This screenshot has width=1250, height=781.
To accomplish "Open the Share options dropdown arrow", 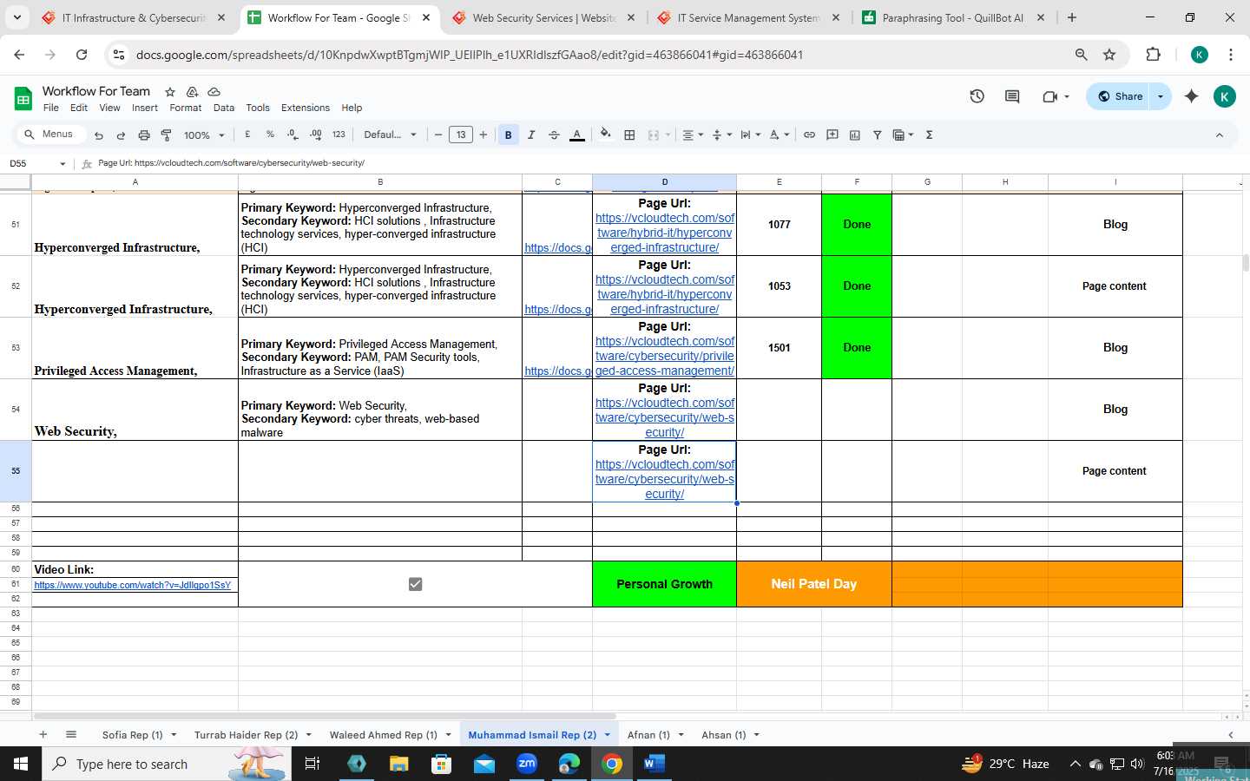I will (x=1161, y=96).
